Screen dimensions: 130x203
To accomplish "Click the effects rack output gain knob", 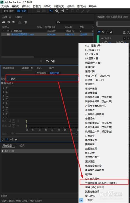I will (14, 126).
